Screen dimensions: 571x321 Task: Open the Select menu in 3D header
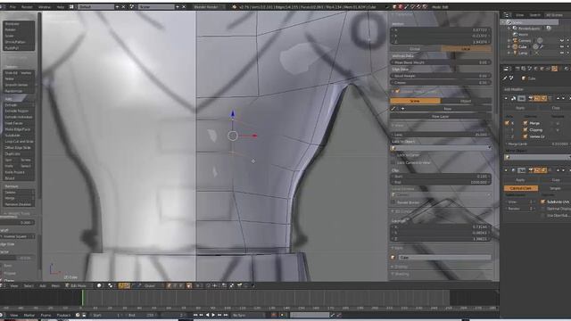click(29, 285)
